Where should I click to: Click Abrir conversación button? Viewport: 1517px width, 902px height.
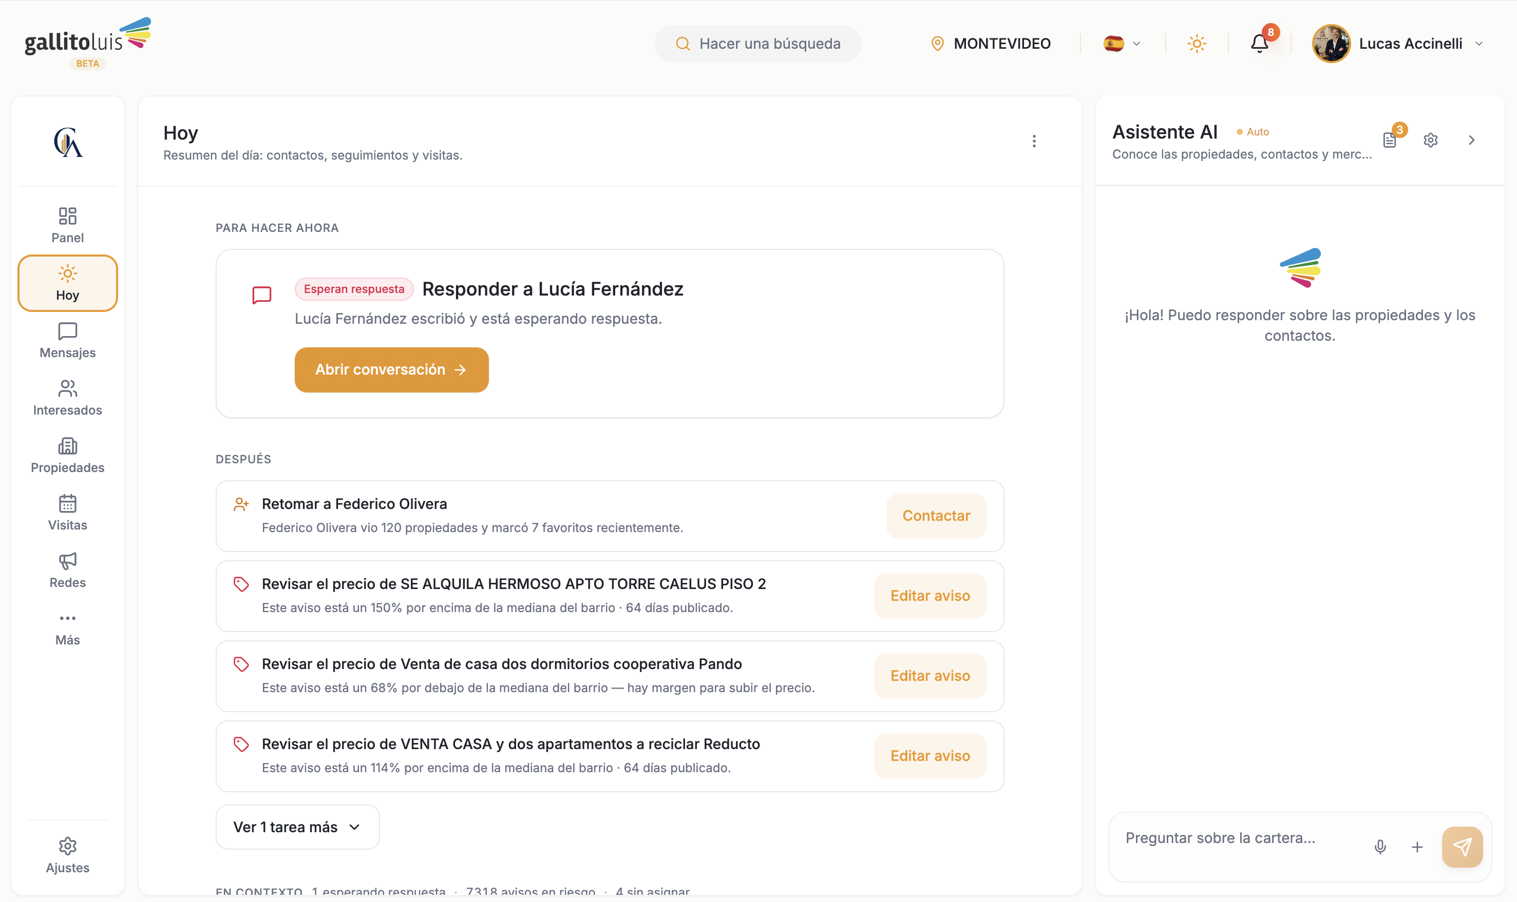click(x=391, y=369)
